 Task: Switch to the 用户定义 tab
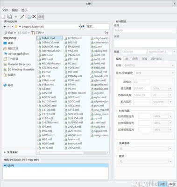[x=156, y=59]
